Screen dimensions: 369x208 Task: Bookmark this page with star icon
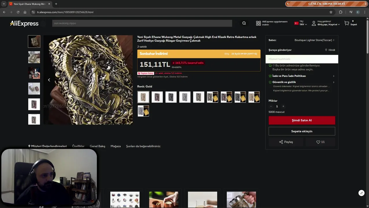pyautogui.click(x=331, y=12)
